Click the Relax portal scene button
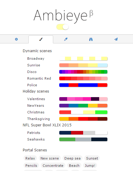133x171 pixels. [30, 158]
